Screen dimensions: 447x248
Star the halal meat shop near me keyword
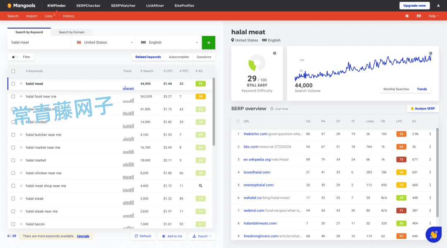21,186
